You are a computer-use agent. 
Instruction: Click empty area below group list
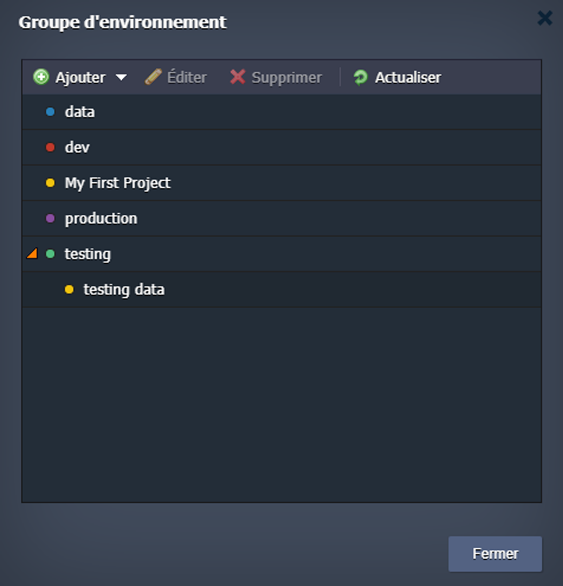(281, 406)
